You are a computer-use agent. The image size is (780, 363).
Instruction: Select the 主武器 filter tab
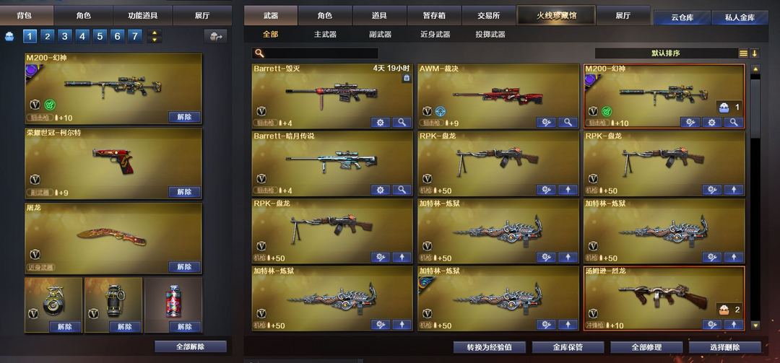pyautogui.click(x=325, y=35)
